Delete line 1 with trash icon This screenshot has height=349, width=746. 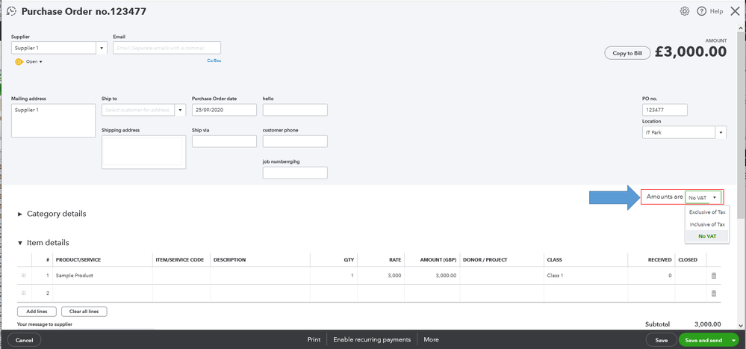tap(714, 276)
